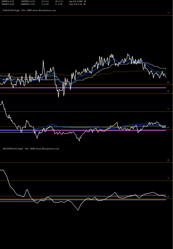Click the close price 'C: 6.10'
This screenshot has width=173, height=249.
click(x=45, y=4)
